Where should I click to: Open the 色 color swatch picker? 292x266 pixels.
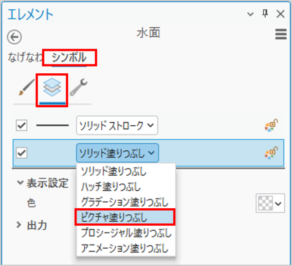270,203
